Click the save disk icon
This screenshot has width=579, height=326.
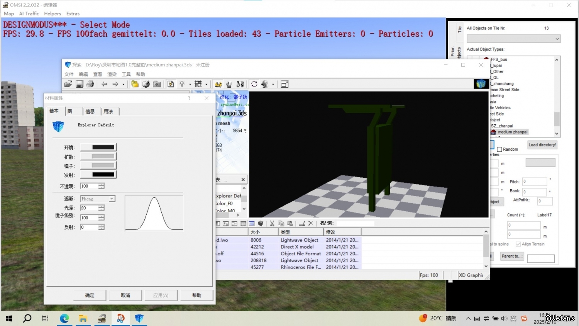(x=80, y=84)
